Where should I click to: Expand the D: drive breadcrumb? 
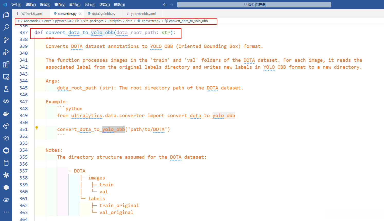point(18,21)
